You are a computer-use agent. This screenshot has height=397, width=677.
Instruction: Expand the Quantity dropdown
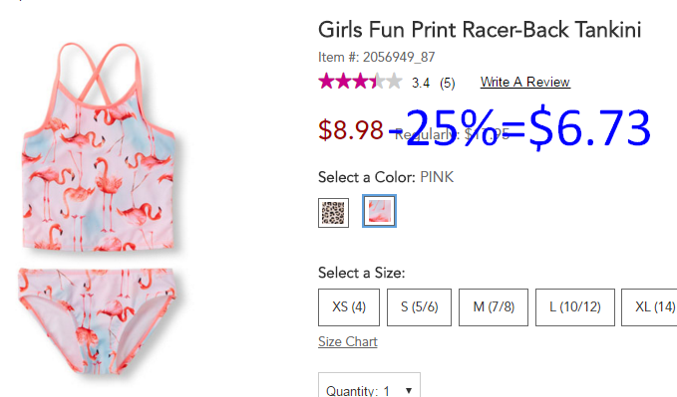coord(369,385)
